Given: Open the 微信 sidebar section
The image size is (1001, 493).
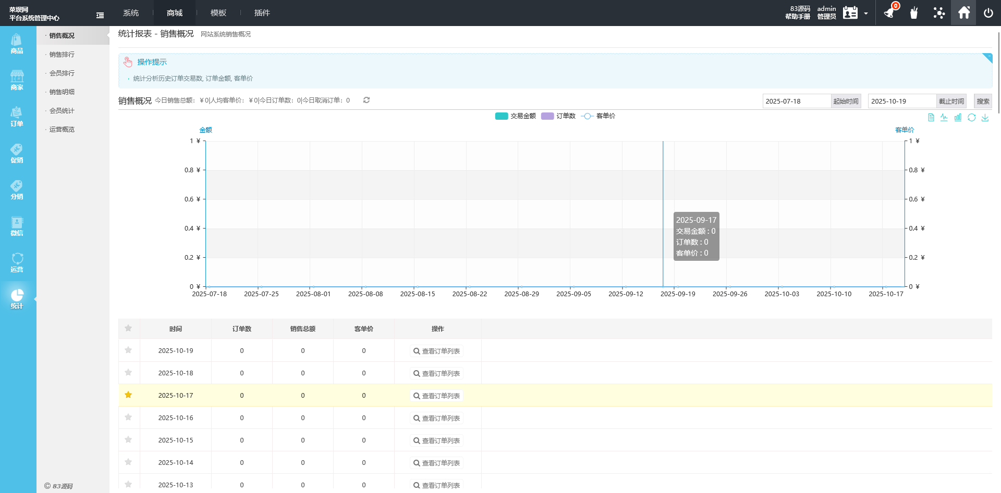Looking at the screenshot, I should click(17, 226).
